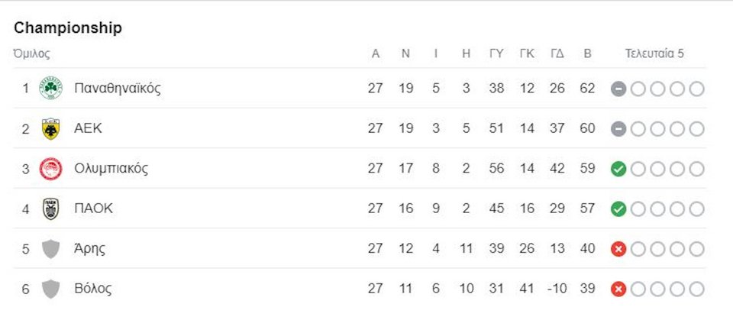Screen dimensions: 733x333
Task: Click the Ολυμπιακός red circular badge
Action: pyautogui.click(x=50, y=169)
